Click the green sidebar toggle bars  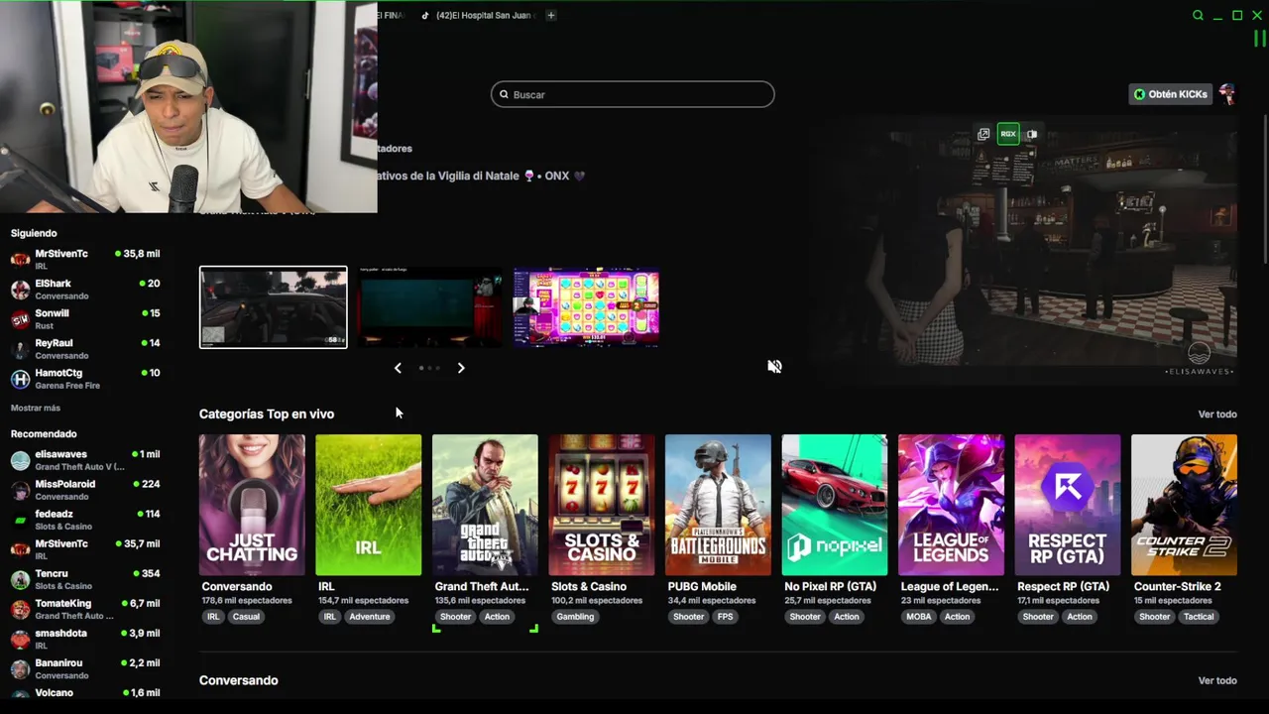coord(1259,39)
